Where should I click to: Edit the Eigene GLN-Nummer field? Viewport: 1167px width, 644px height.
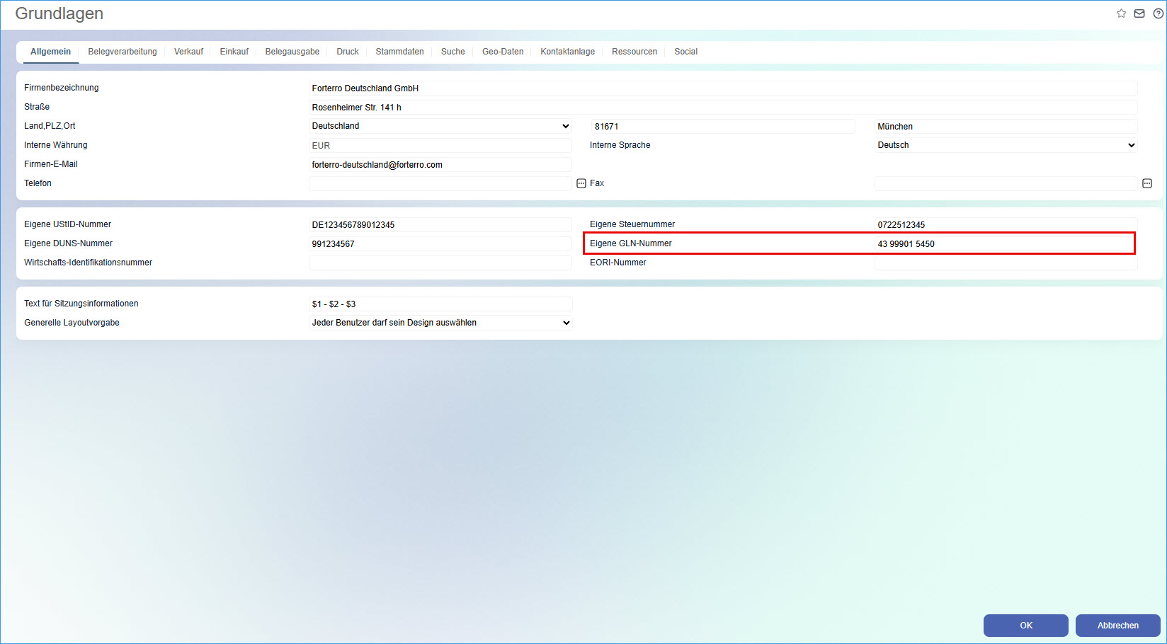tap(1004, 244)
